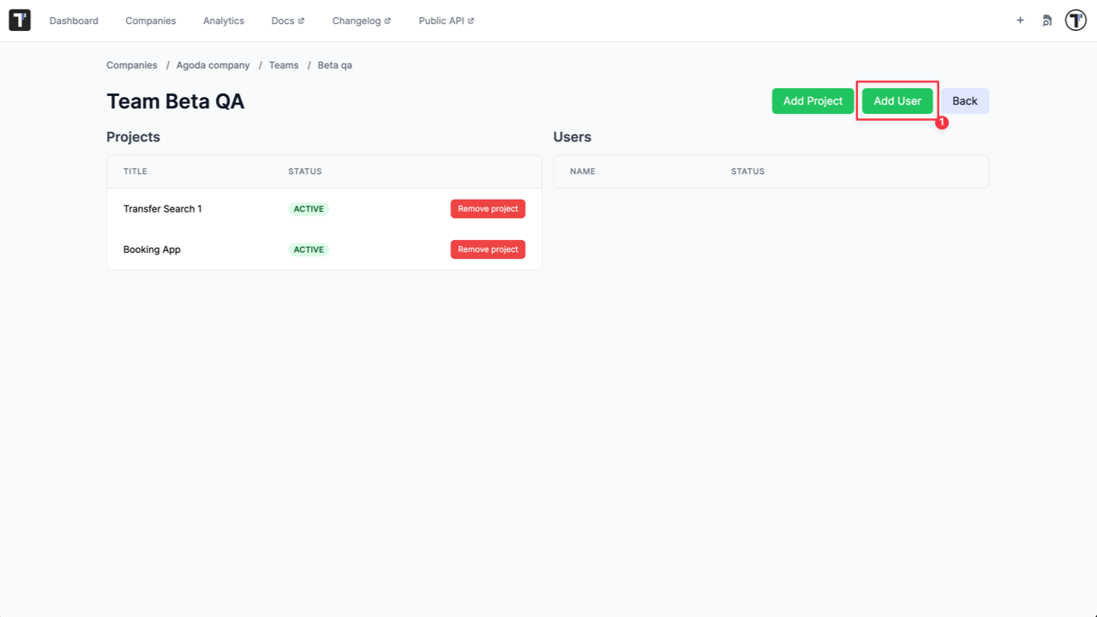Open the Agoda company breadcrumb link

[x=213, y=64]
